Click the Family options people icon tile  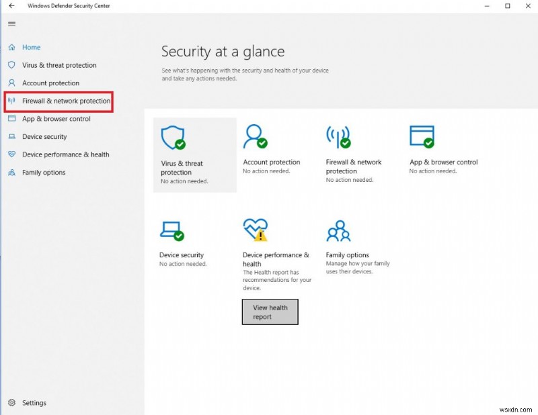(x=338, y=231)
